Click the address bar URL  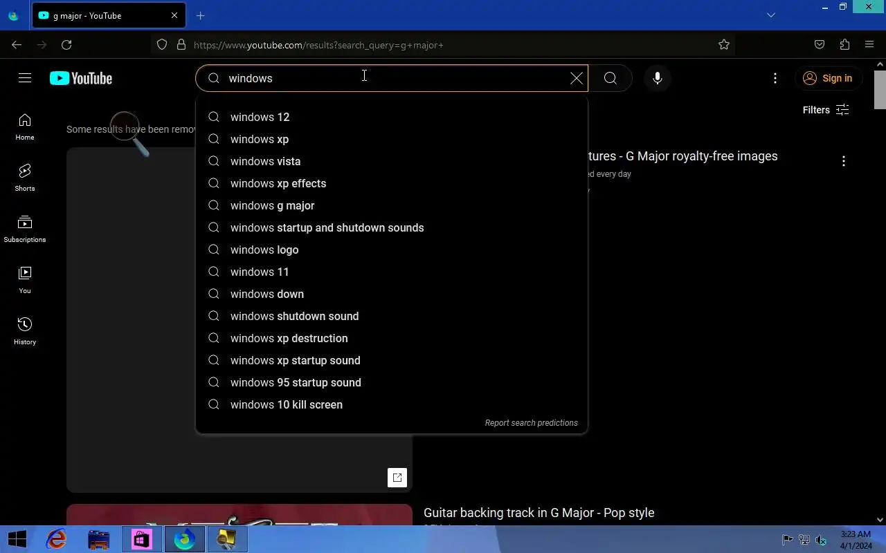click(318, 45)
